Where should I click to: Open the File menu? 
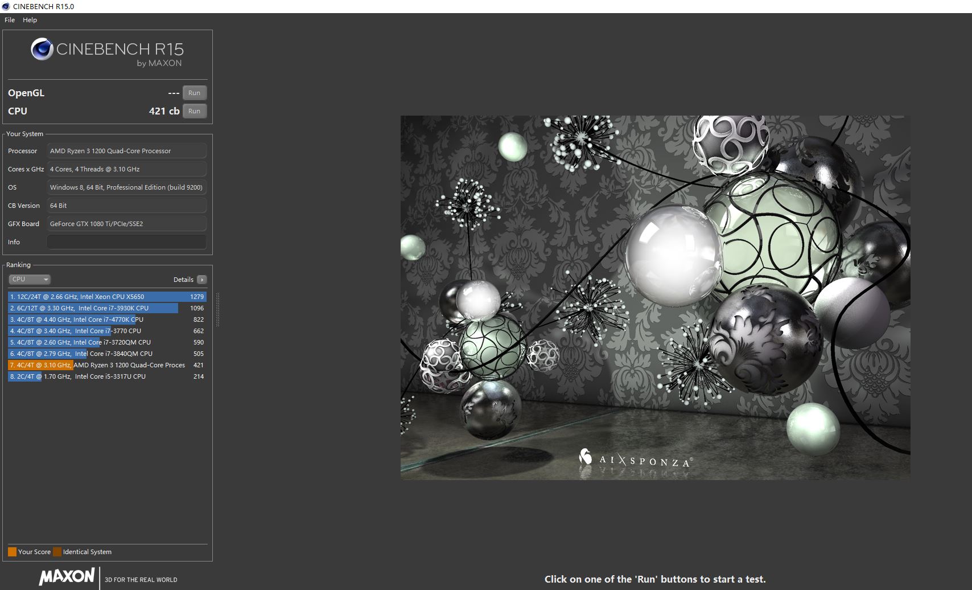(10, 20)
